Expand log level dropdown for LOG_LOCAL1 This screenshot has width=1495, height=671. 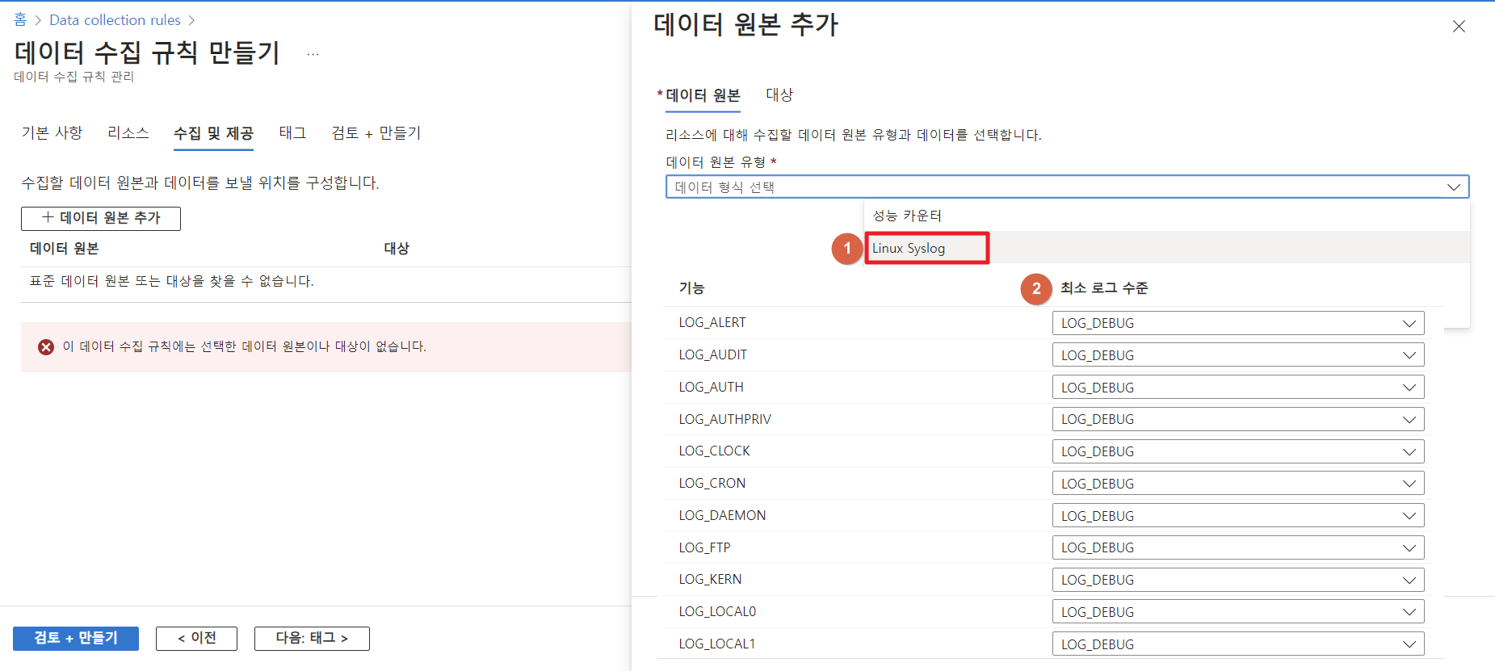pyautogui.click(x=1237, y=644)
